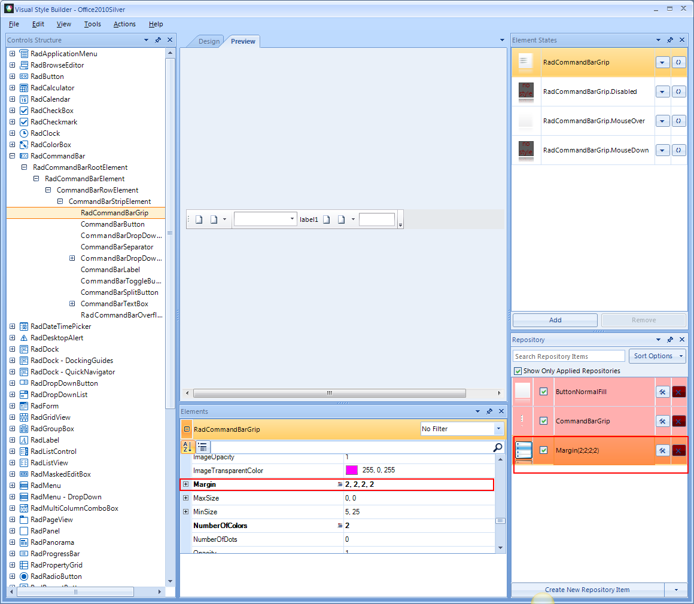
Task: Click the preview horizontal scrollbar thumb
Action: (x=329, y=393)
